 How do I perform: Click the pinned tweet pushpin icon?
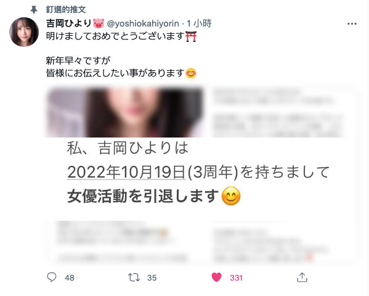34,10
